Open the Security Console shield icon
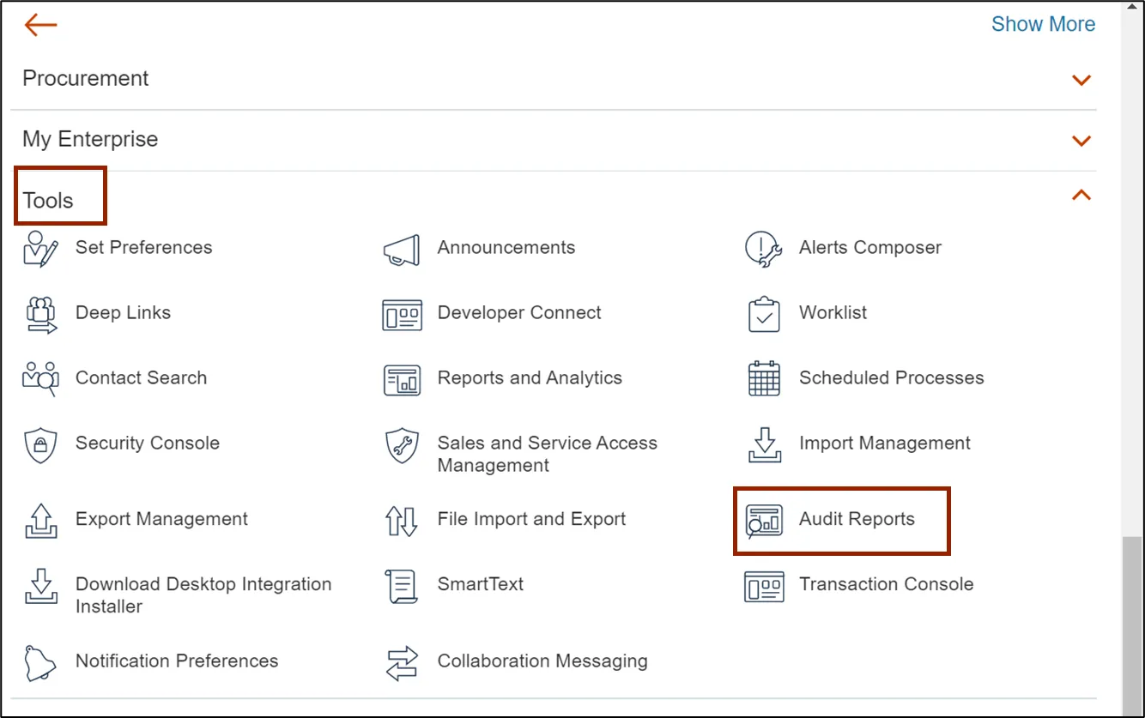 [40, 444]
